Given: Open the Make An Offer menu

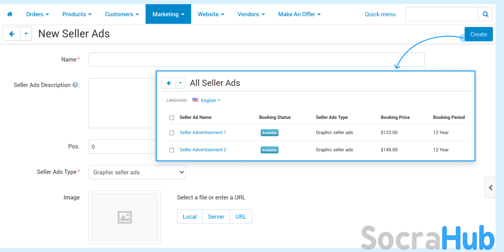Looking at the screenshot, I should tap(299, 14).
